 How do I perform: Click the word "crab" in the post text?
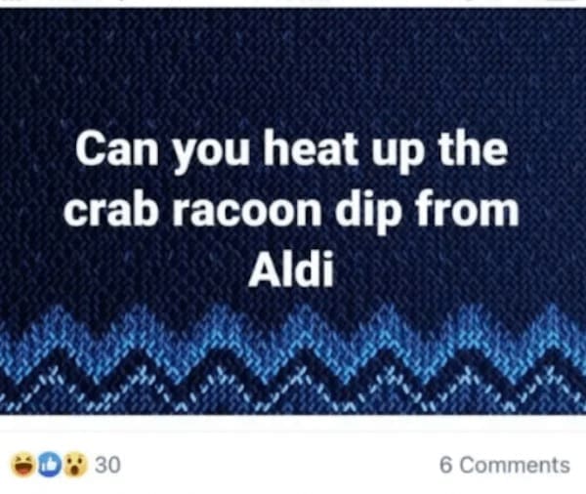point(113,211)
